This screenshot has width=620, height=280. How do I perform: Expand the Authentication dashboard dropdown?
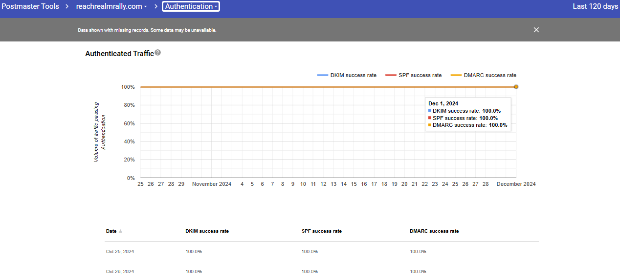[x=191, y=6]
